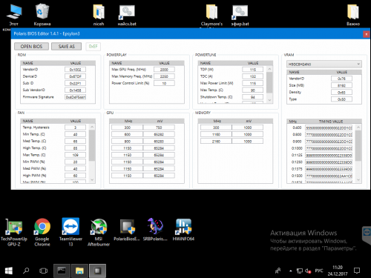371x278 pixels.
Task: Switch the РУС keyboard language indicator
Action: click(x=319, y=271)
